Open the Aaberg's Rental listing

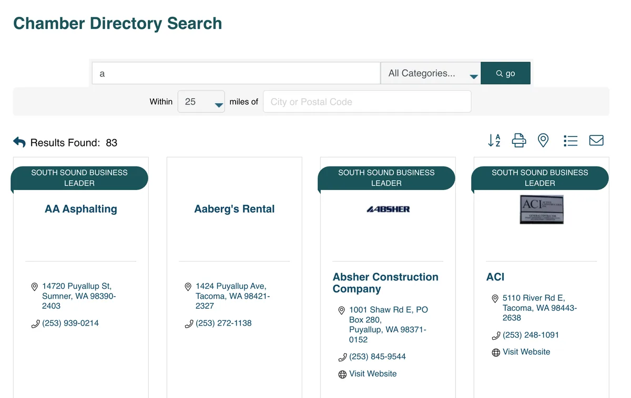click(x=235, y=209)
